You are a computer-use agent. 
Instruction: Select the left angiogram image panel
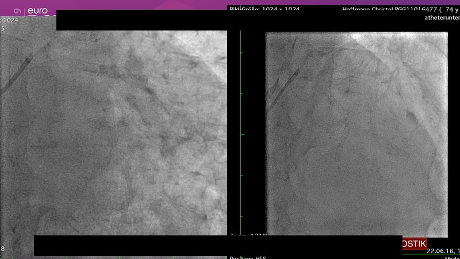point(114,132)
